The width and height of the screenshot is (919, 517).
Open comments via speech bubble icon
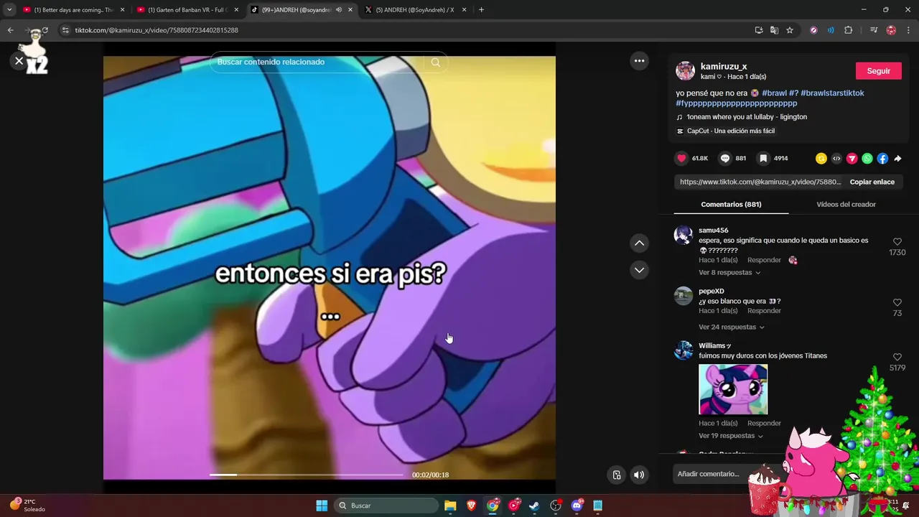click(725, 158)
